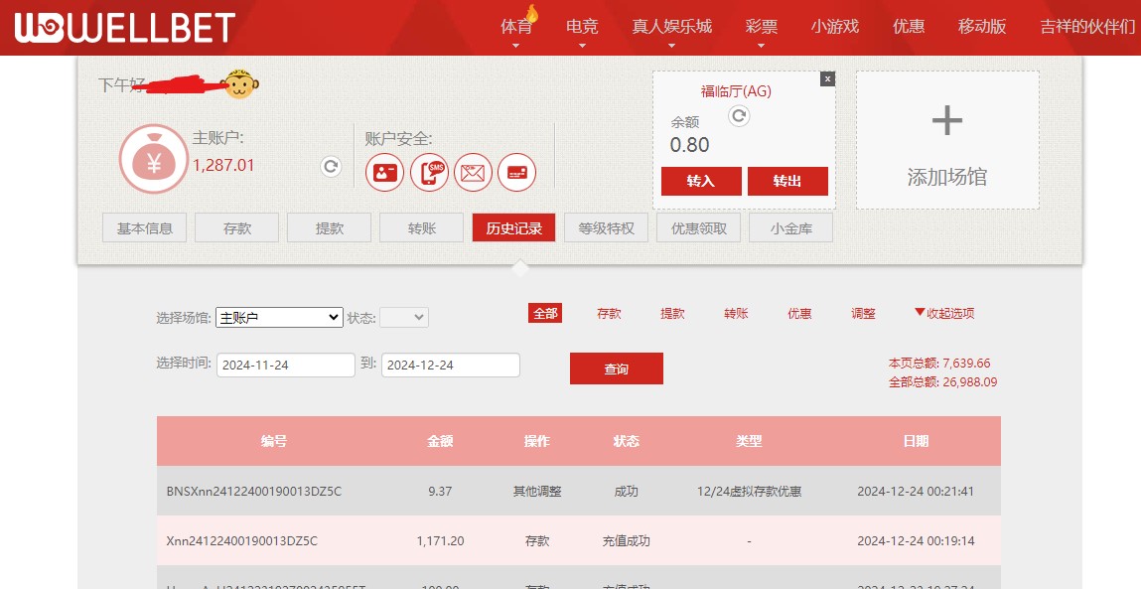Open 真人娱乐城 in the top menu

[671, 27]
